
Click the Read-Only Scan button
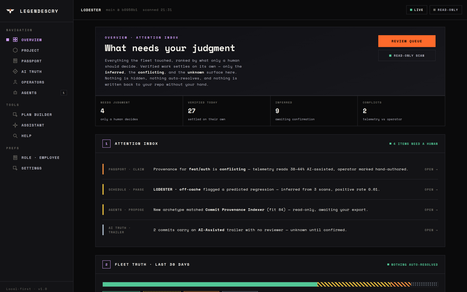(x=407, y=56)
